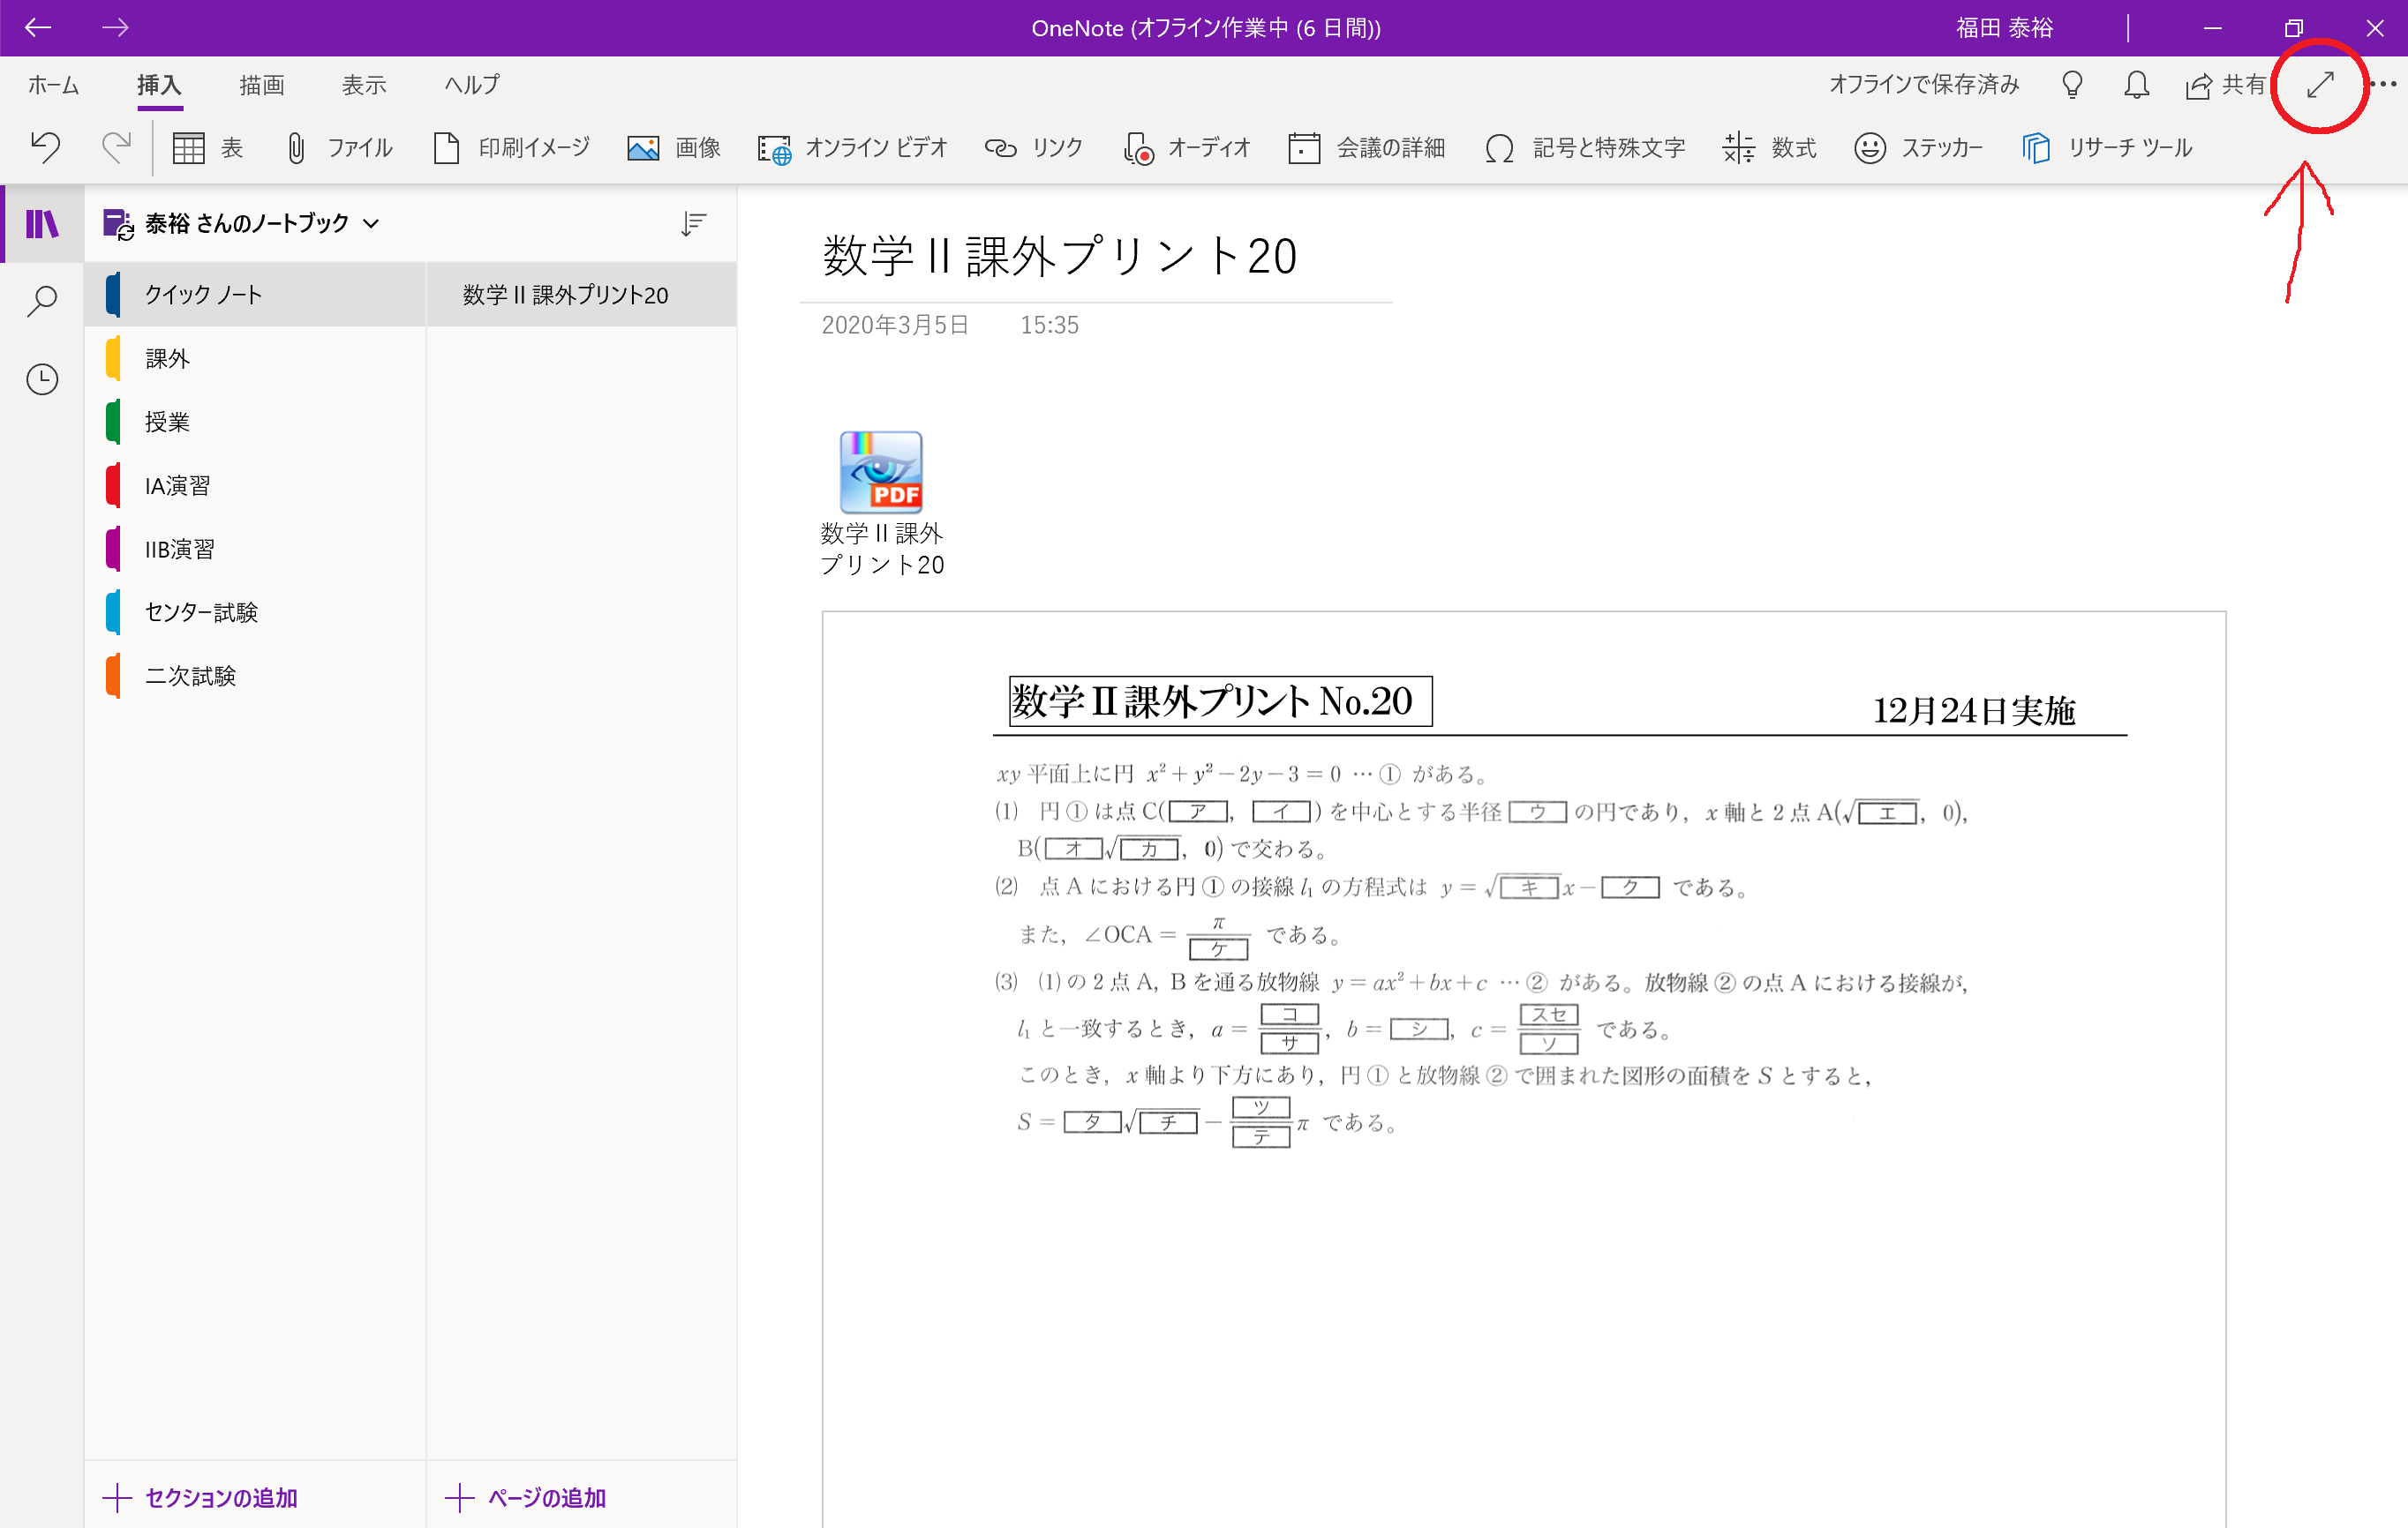The width and height of the screenshot is (2408, 1528).
Task: Go forward with the right arrow
Action: pos(115,28)
